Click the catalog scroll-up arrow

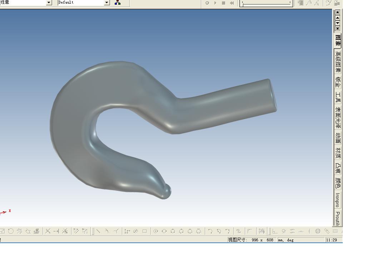337,18
